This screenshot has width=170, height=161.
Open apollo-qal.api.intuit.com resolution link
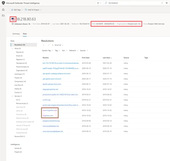click(x=52, y=84)
